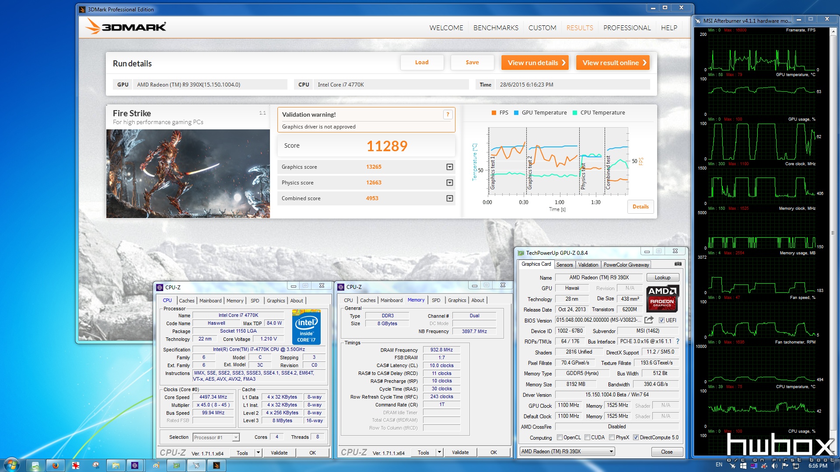The height and width of the screenshot is (472, 840).
Task: Click the Intel Core i7 logo in CPU-Z
Action: click(306, 327)
